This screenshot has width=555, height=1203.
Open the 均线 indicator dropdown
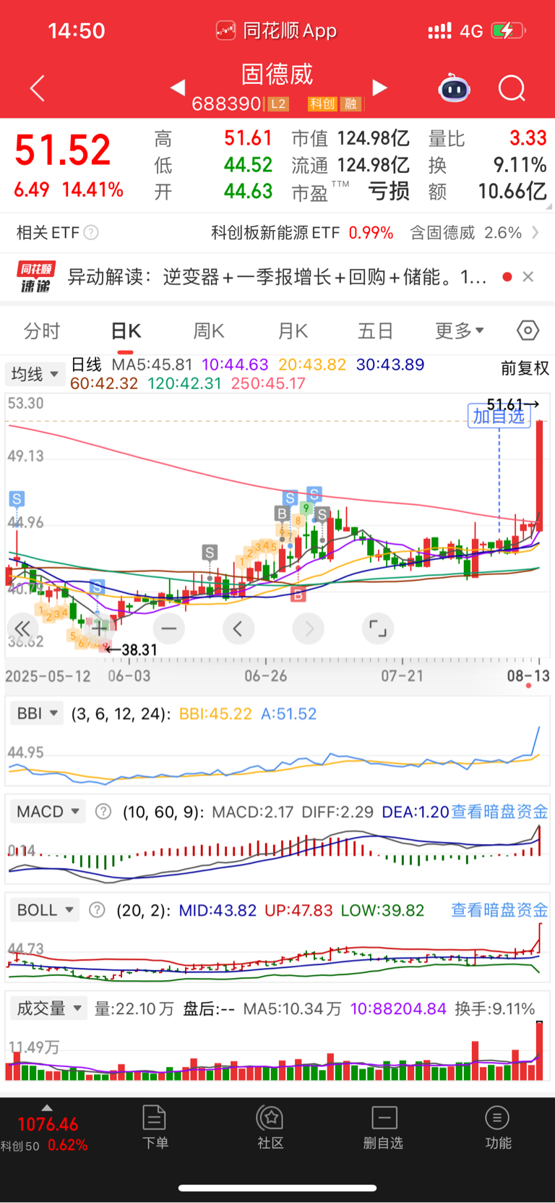point(35,374)
